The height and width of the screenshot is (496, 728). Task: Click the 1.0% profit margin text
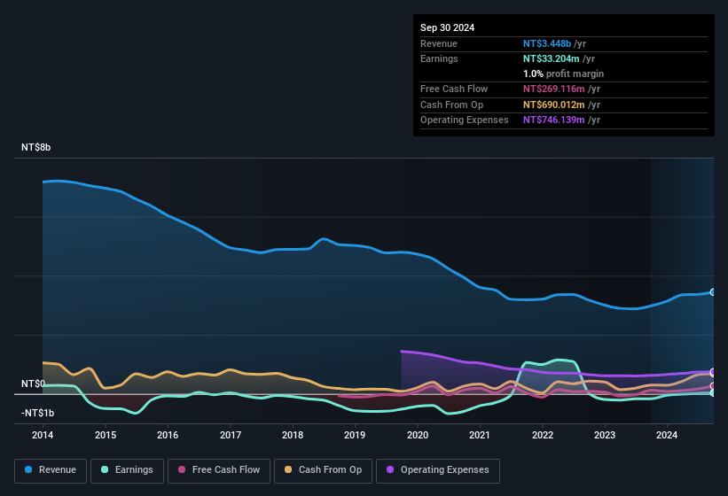coord(563,74)
